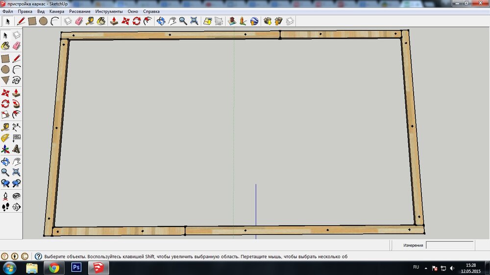This screenshot has width=490, height=275.
Task: Activate the Zoom Extents tool in top toolbar
Action: (194, 21)
